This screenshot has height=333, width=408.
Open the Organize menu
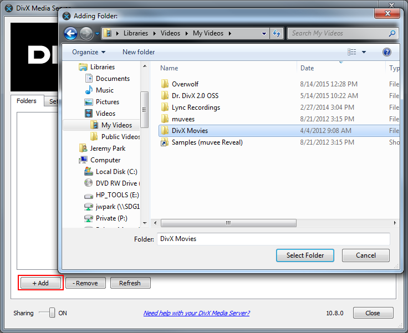click(89, 52)
